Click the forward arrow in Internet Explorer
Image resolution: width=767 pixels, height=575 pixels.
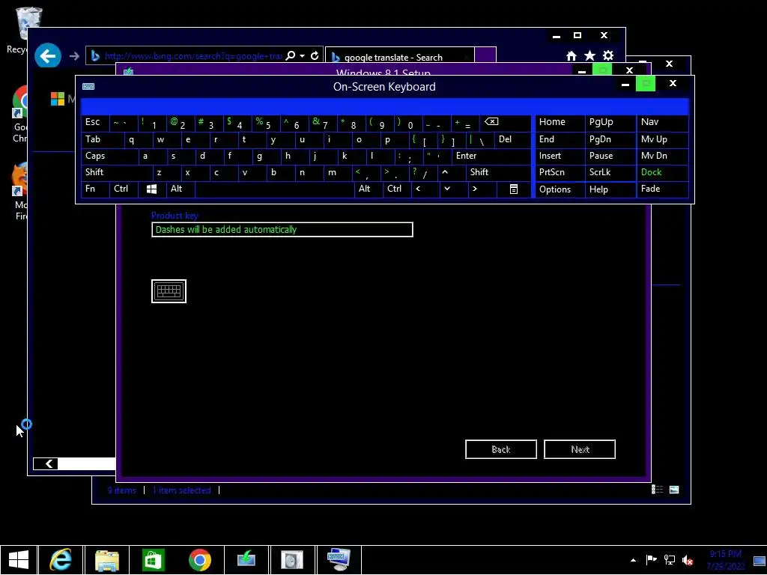point(74,56)
